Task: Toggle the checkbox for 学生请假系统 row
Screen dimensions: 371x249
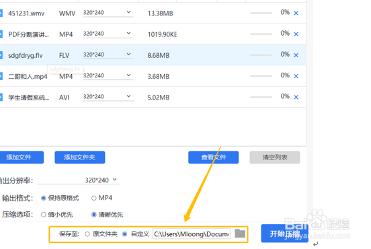Action: click(1, 97)
